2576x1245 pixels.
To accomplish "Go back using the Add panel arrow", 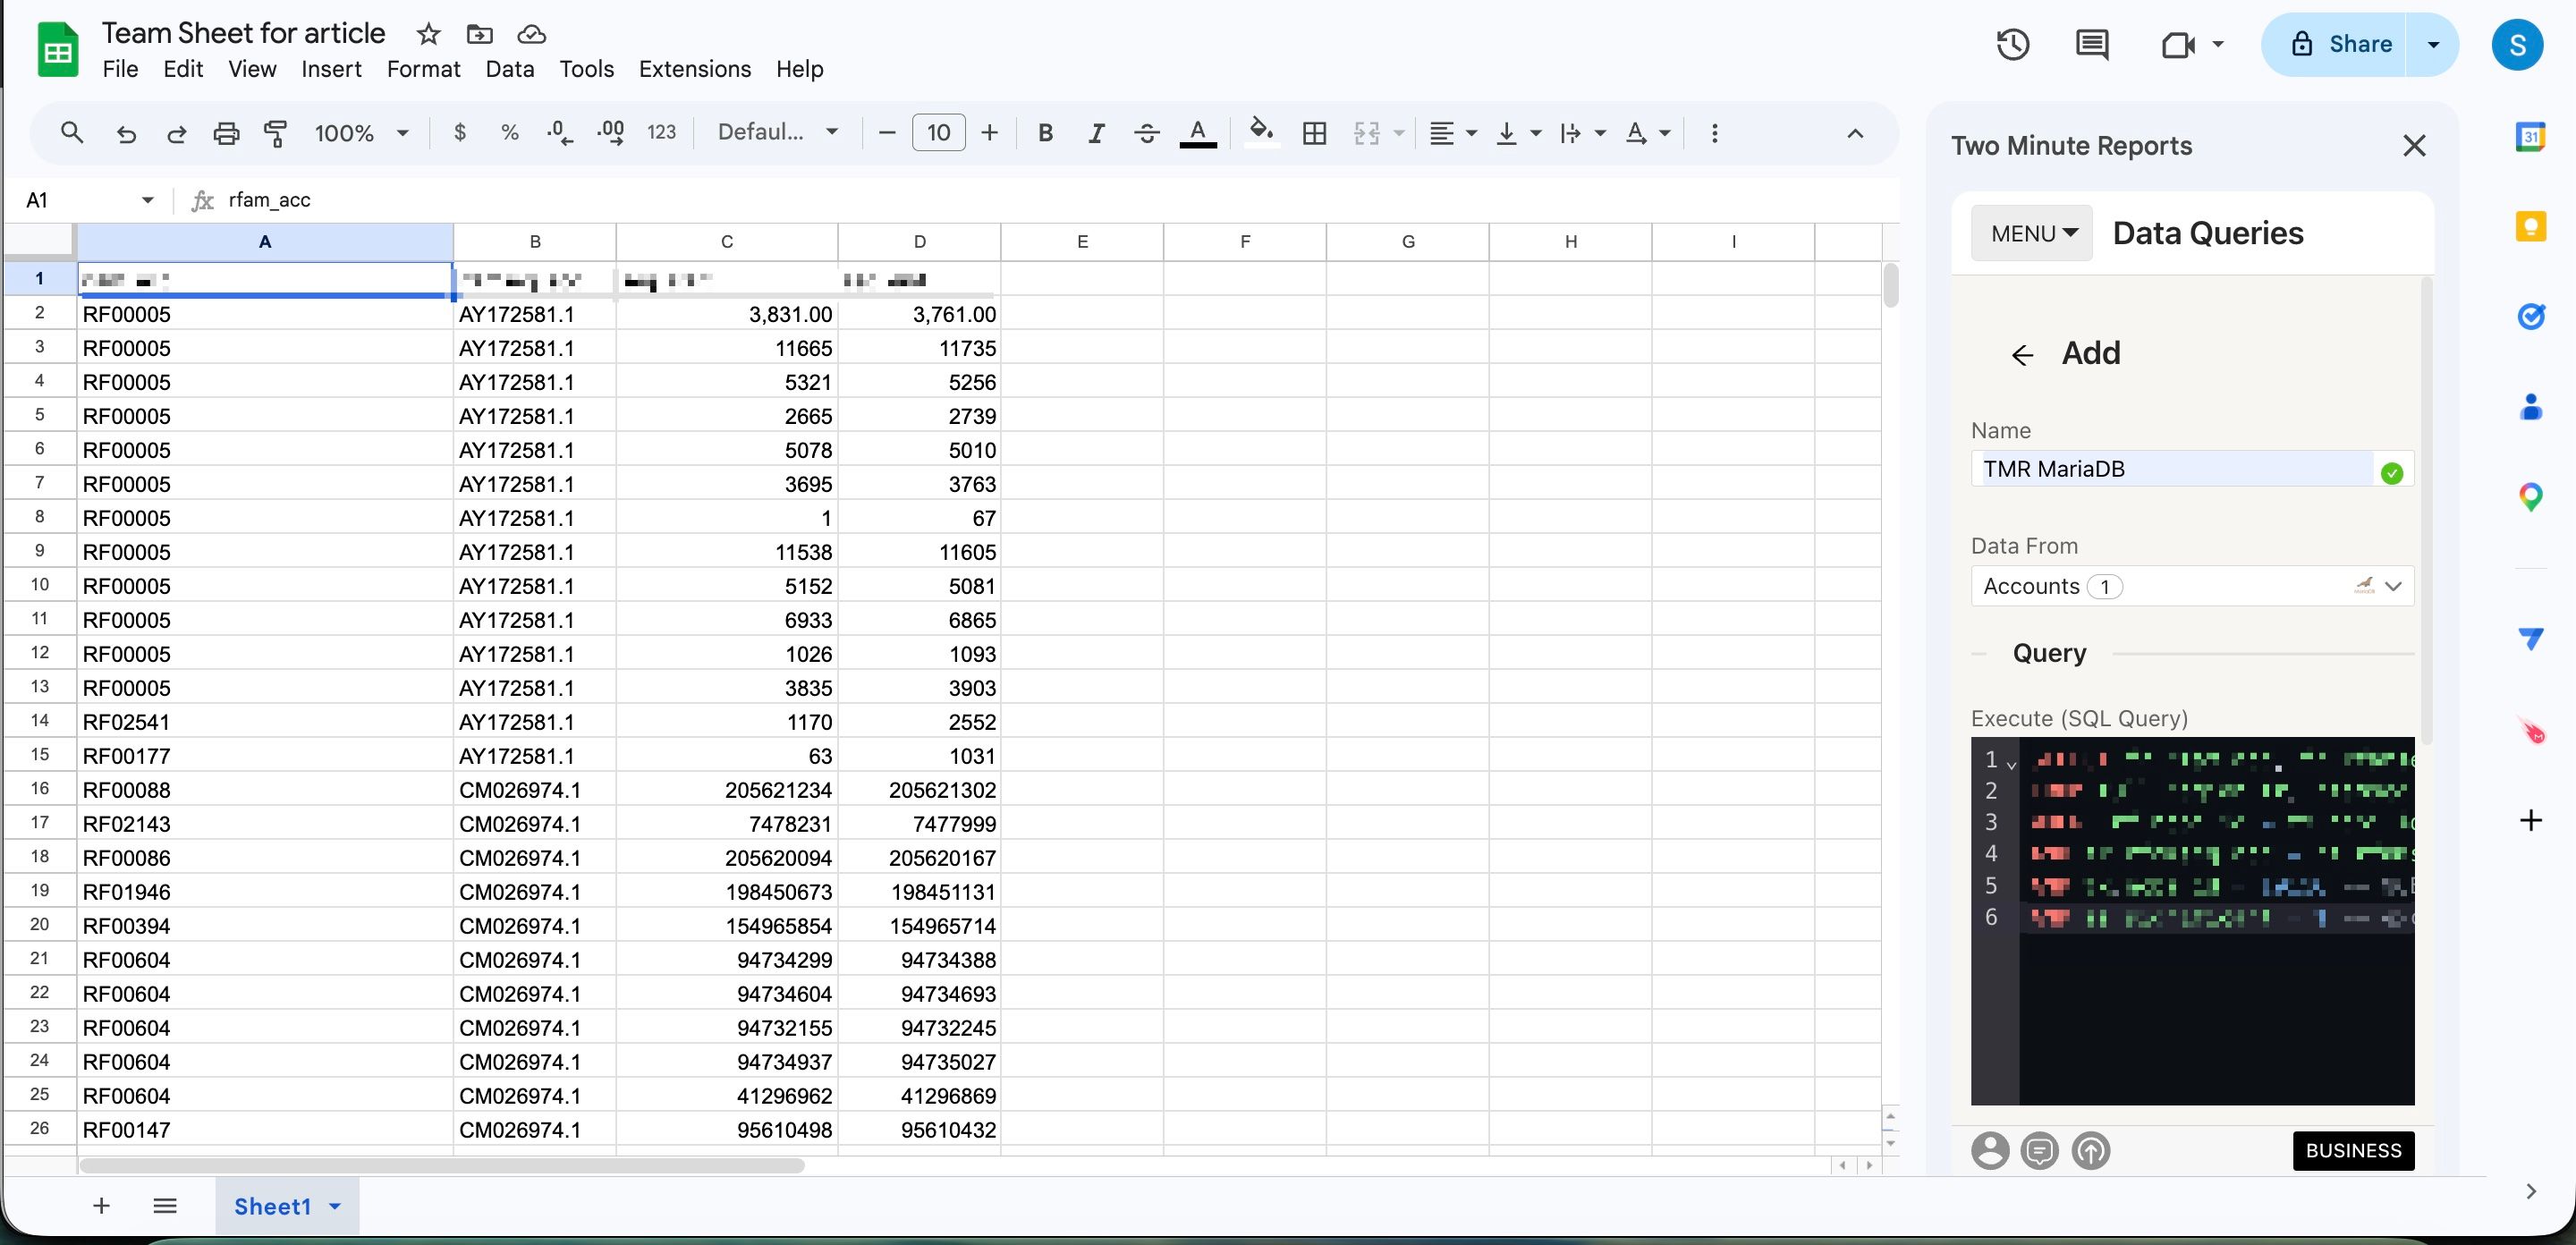I will pos(2022,354).
